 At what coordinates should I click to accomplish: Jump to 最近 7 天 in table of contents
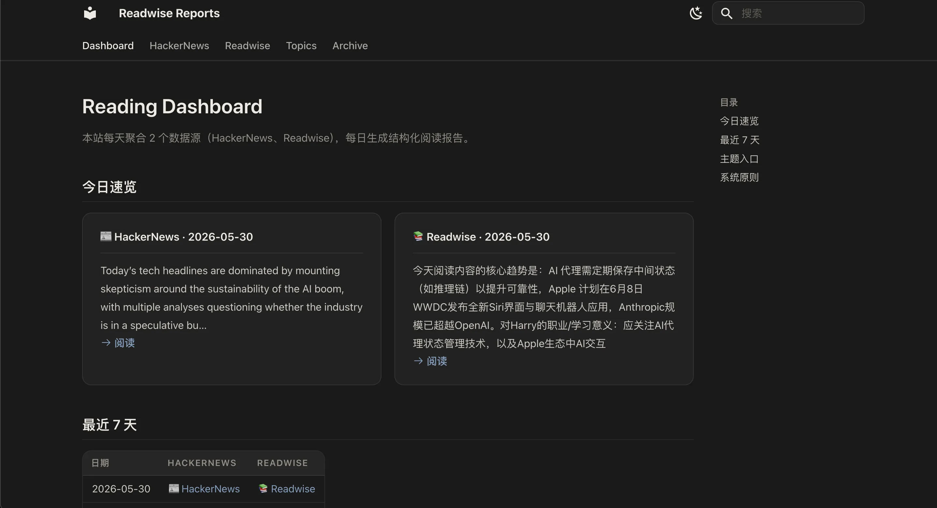pos(739,140)
